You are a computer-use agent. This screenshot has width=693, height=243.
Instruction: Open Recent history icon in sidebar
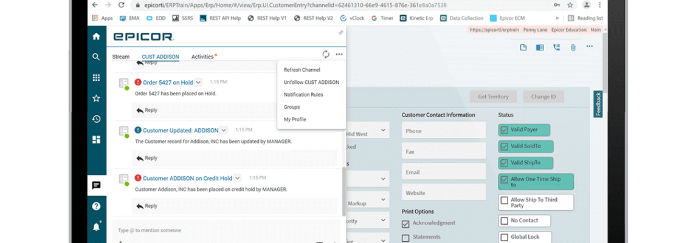point(96,119)
